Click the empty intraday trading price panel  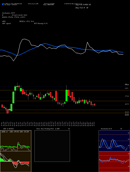[52, 146]
